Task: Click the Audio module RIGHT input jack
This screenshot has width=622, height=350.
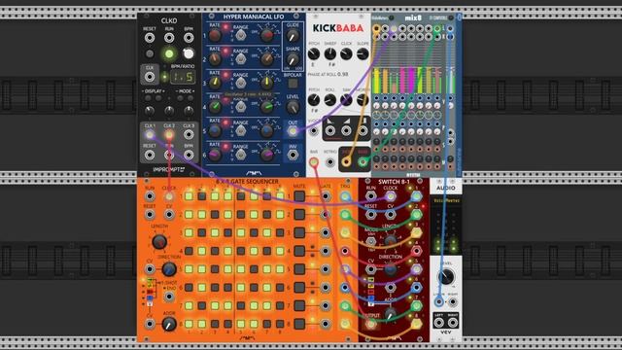Action: pyautogui.click(x=453, y=302)
